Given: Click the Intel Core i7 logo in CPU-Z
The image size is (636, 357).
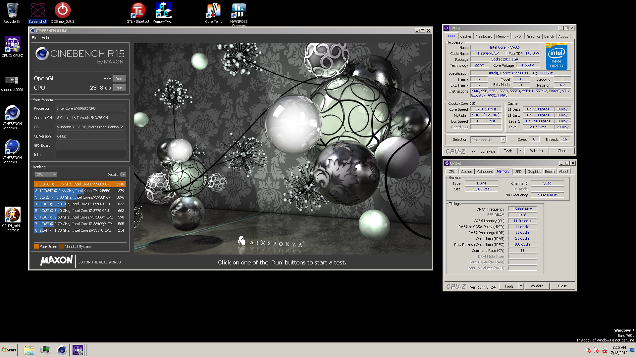Looking at the screenshot, I should click(x=556, y=56).
